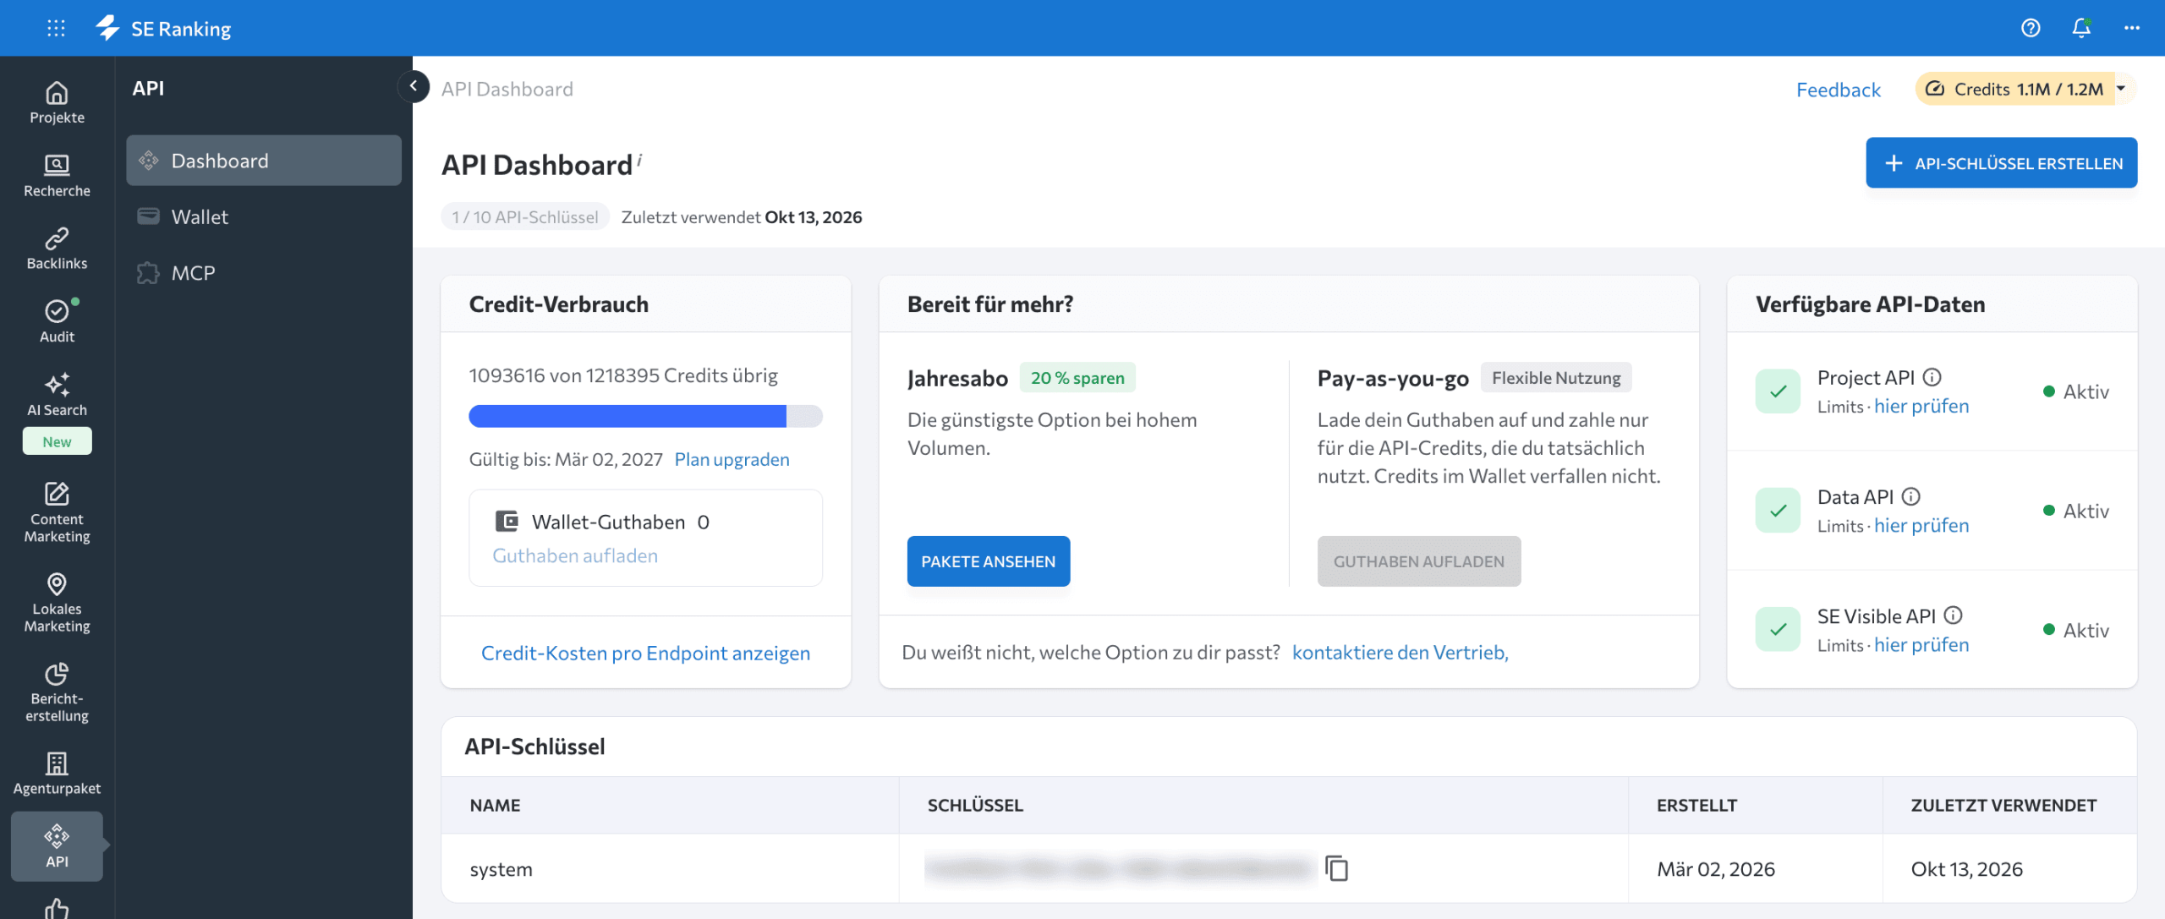Click hier prüfen for SE Visible API limits

tap(1921, 645)
